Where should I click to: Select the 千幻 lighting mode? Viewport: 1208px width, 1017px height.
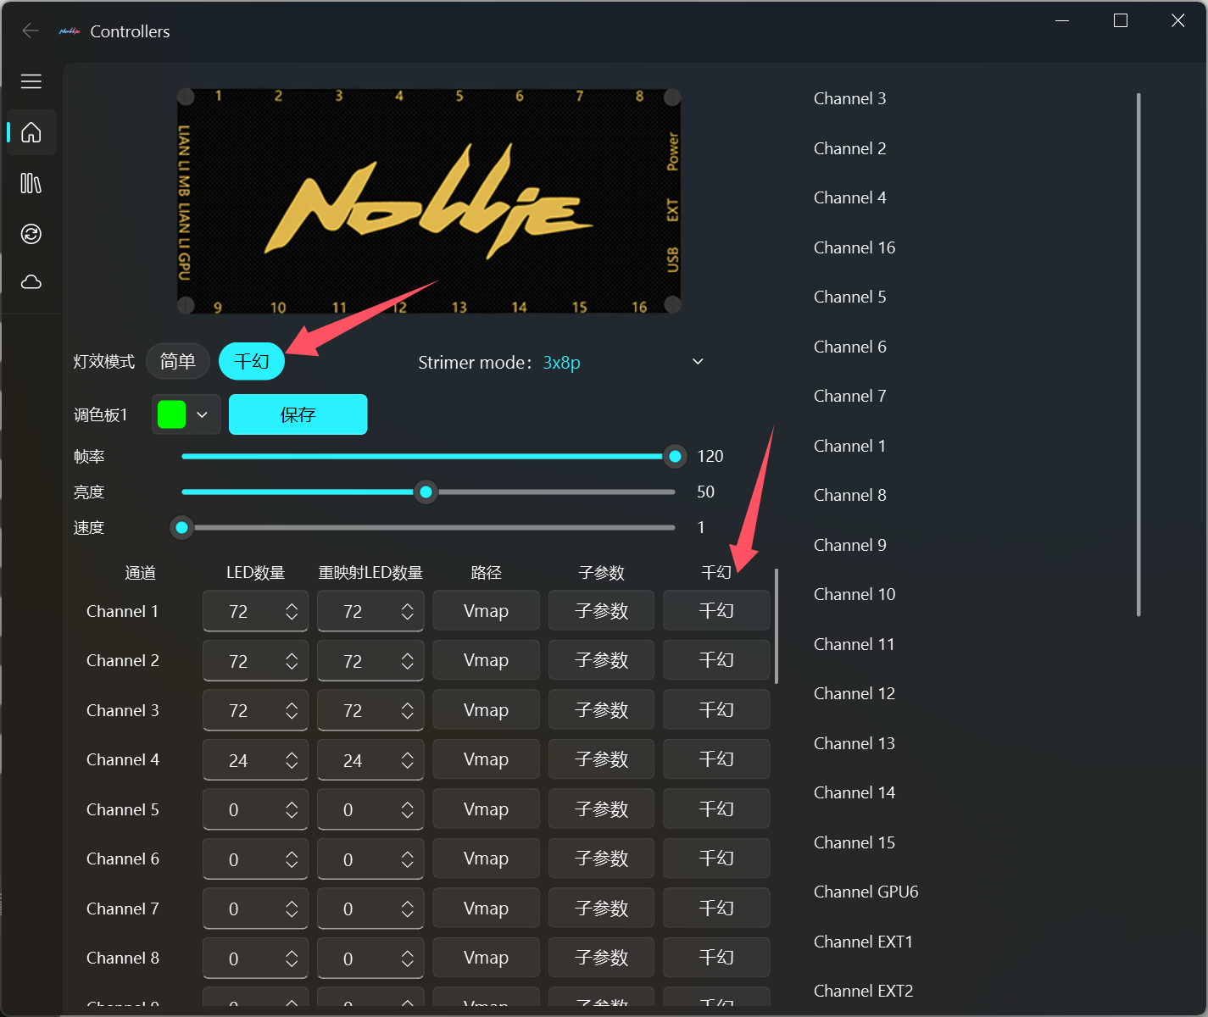click(252, 362)
